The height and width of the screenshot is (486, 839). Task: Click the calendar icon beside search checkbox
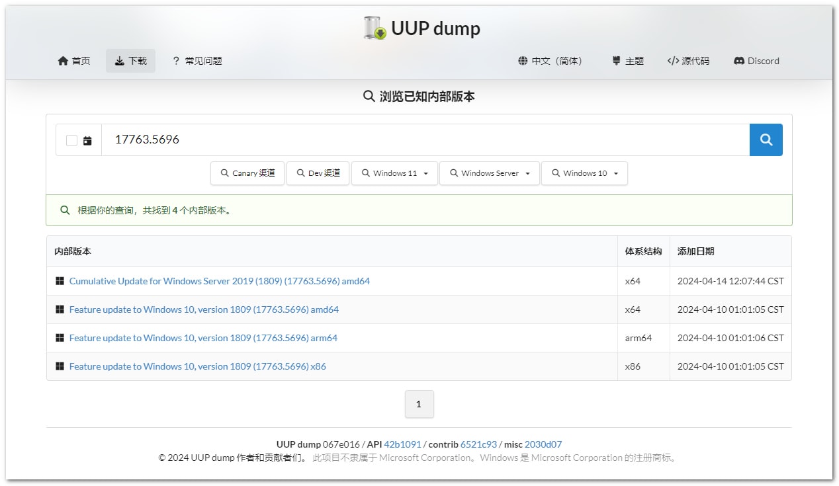(87, 140)
